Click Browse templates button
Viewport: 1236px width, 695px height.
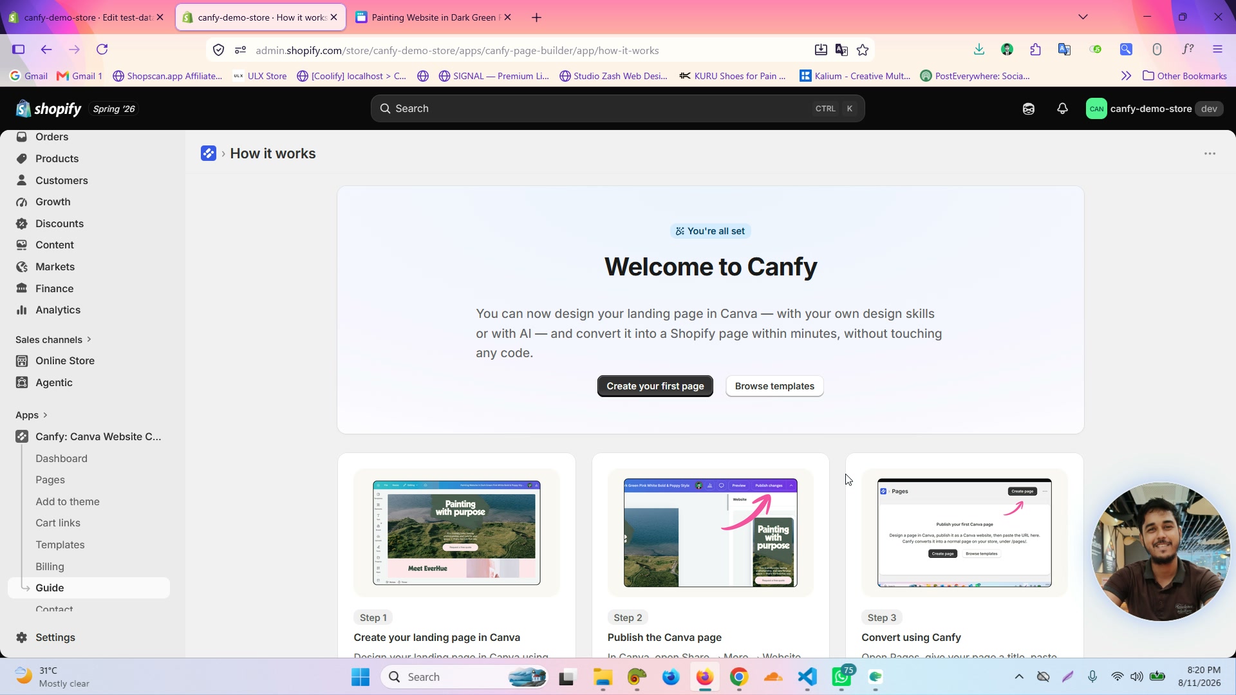(x=774, y=386)
